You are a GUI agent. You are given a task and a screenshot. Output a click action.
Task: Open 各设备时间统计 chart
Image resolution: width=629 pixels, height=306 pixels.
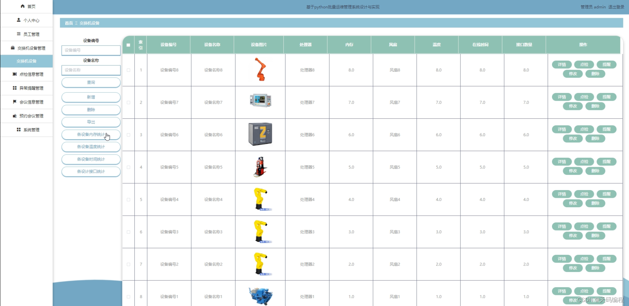point(91,159)
